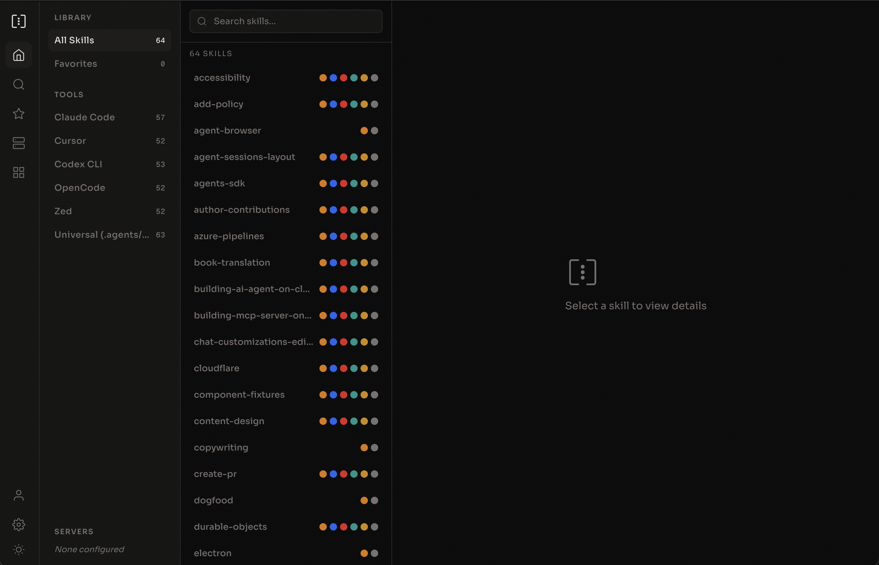The height and width of the screenshot is (565, 879).
Task: Filter skills by Claude Code
Action: point(109,117)
